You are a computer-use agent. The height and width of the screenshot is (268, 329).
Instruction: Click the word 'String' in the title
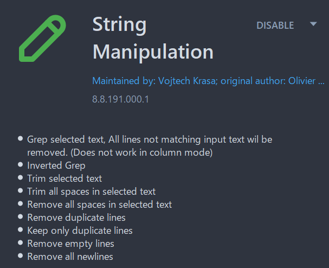pyautogui.click(x=119, y=24)
